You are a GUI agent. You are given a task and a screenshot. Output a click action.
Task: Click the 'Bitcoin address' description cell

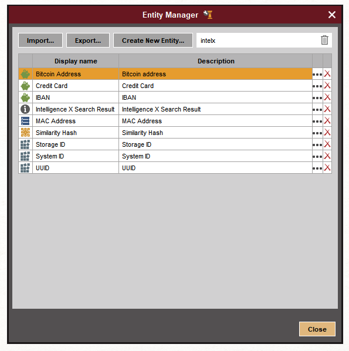(215, 74)
